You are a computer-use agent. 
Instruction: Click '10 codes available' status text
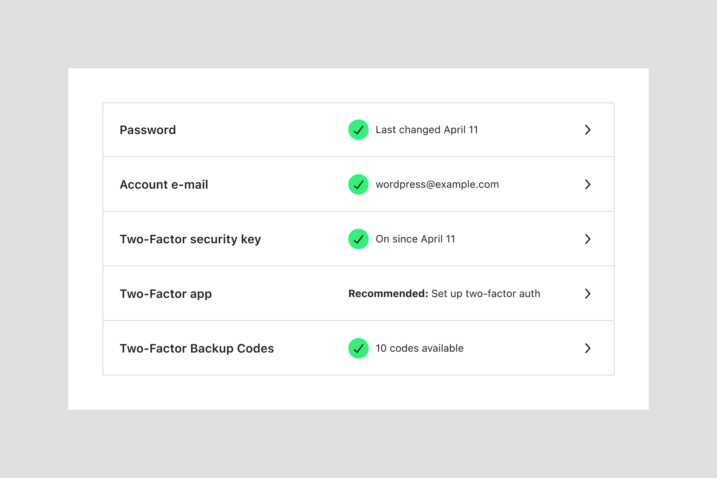click(x=420, y=348)
